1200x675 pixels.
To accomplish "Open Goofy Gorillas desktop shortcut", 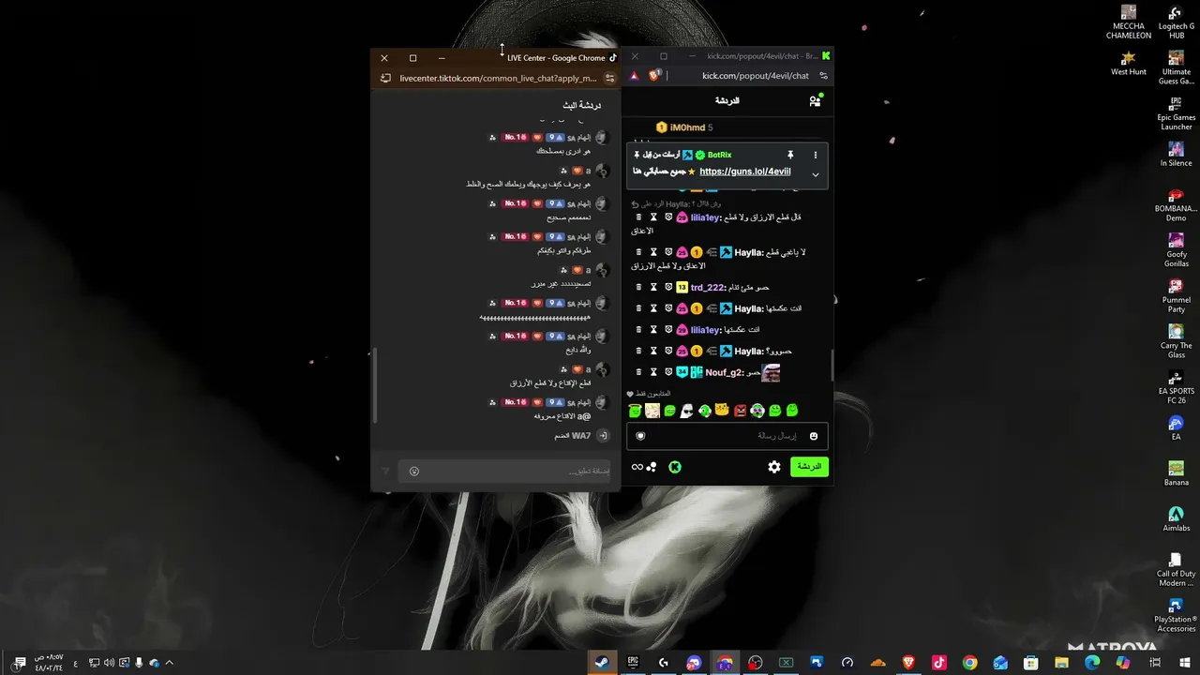I will pos(1177,249).
